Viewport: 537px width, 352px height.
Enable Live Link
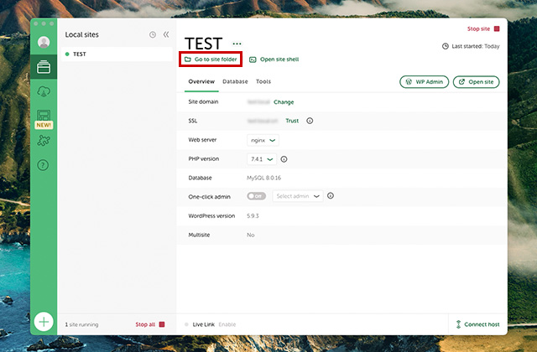[x=227, y=324]
